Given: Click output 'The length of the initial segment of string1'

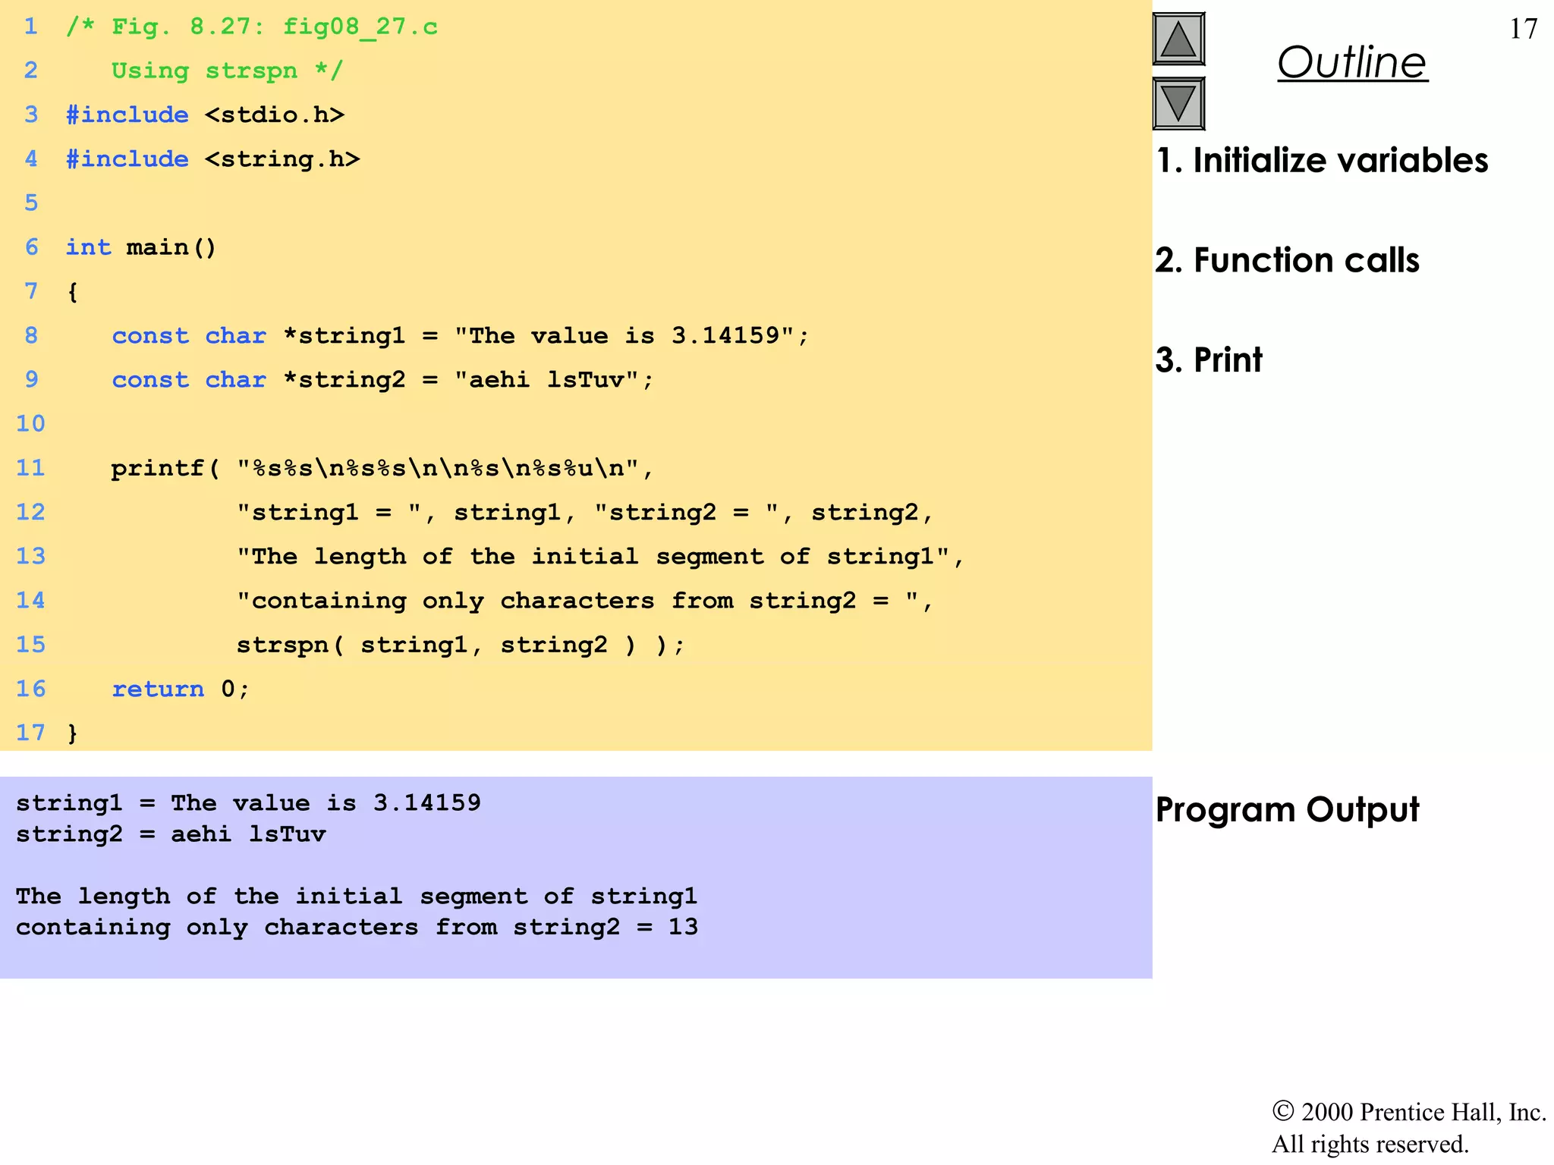Looking at the screenshot, I should click(357, 897).
